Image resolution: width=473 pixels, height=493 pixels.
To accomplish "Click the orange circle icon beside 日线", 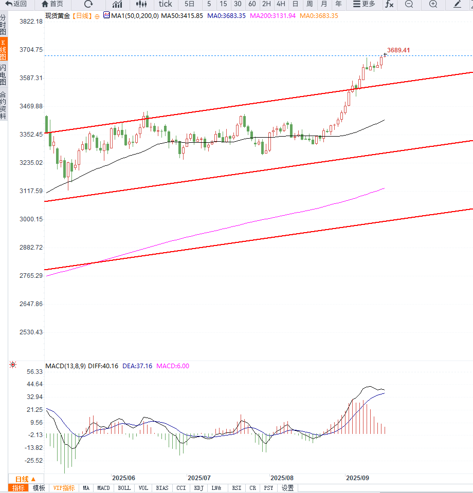I will (x=97, y=16).
